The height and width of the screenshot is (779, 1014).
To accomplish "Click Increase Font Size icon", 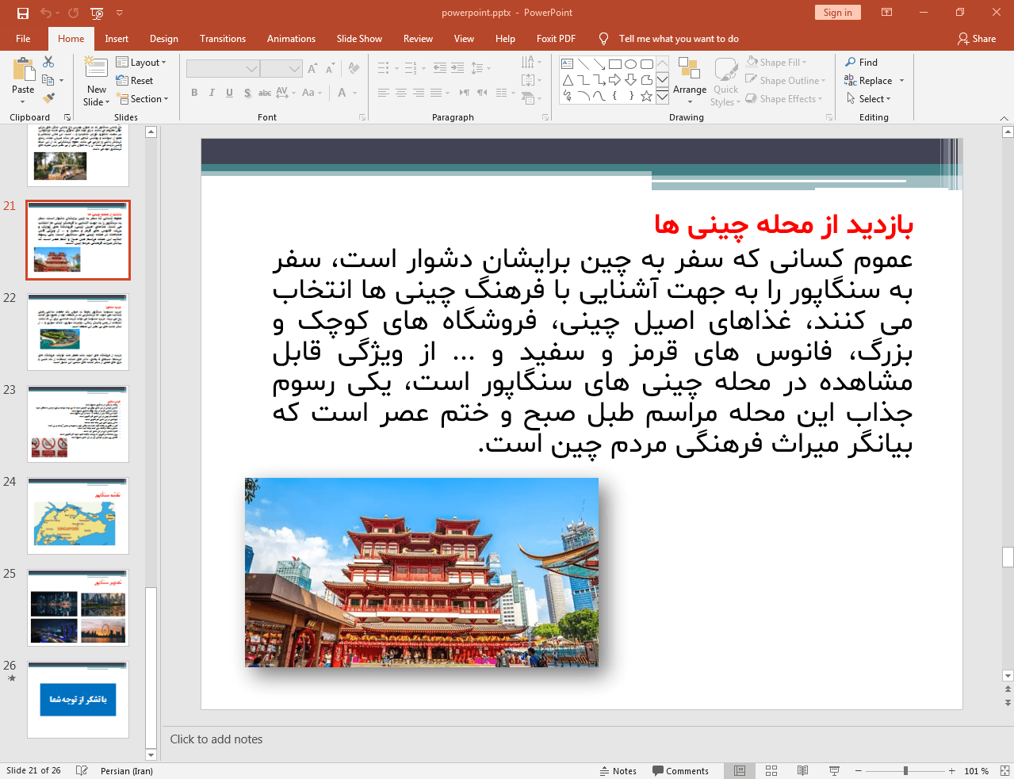I will (313, 69).
